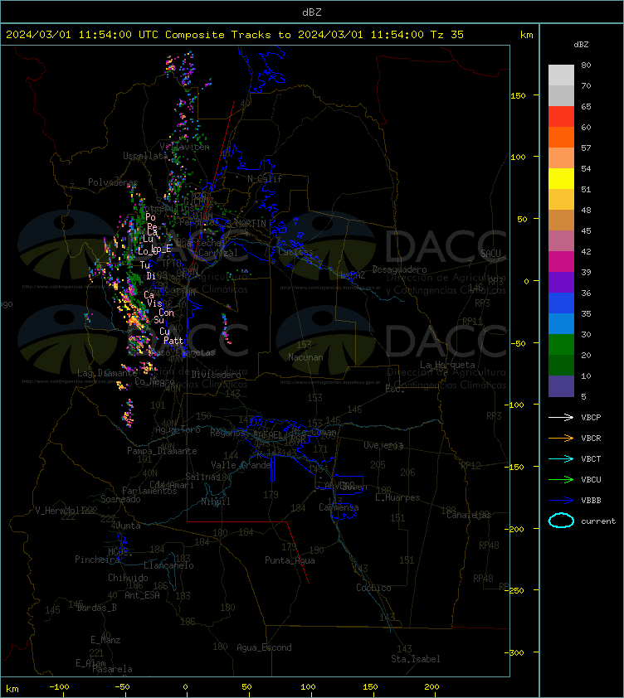624x698 pixels.
Task: Click the green VBCU arrow icon
Action: click(561, 479)
